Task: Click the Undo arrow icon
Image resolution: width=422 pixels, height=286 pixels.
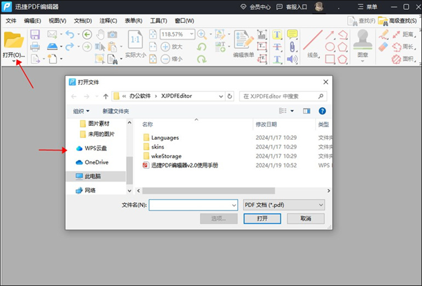Action: click(x=70, y=35)
